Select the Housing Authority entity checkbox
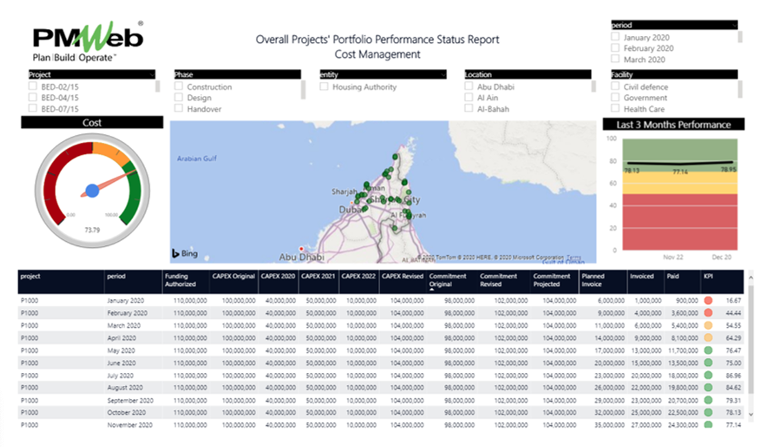773x447 pixels. click(324, 86)
